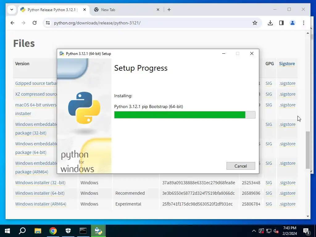316x237 pixels.
Task: Open SIG link for Windows installer (32 -bit)
Action: point(269,183)
